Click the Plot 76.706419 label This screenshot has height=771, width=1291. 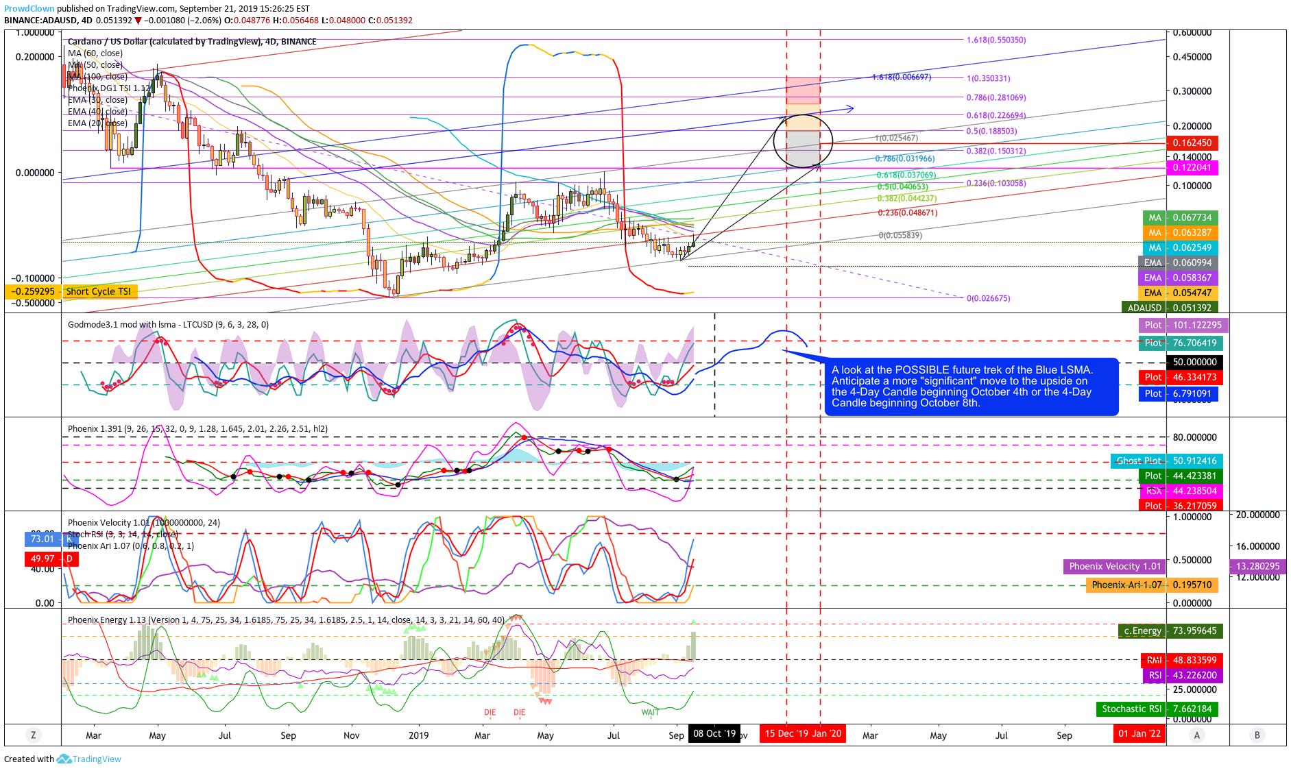pyautogui.click(x=1179, y=343)
